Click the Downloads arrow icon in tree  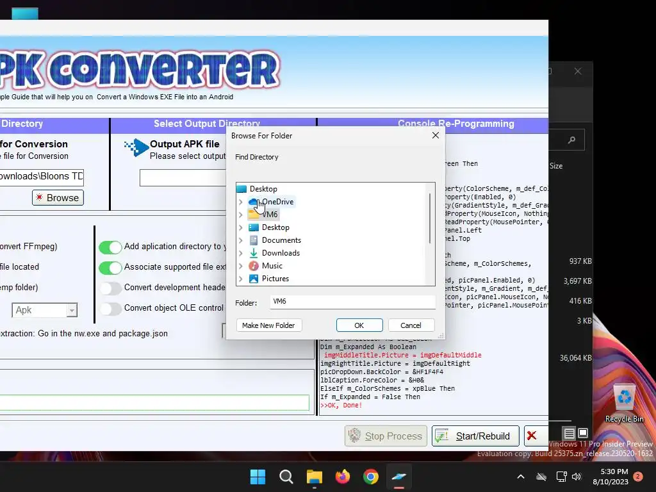click(x=254, y=253)
